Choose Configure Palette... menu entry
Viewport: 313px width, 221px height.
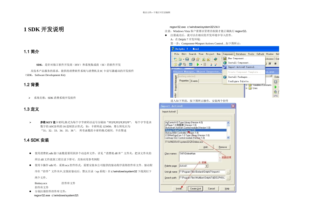coord(244,81)
